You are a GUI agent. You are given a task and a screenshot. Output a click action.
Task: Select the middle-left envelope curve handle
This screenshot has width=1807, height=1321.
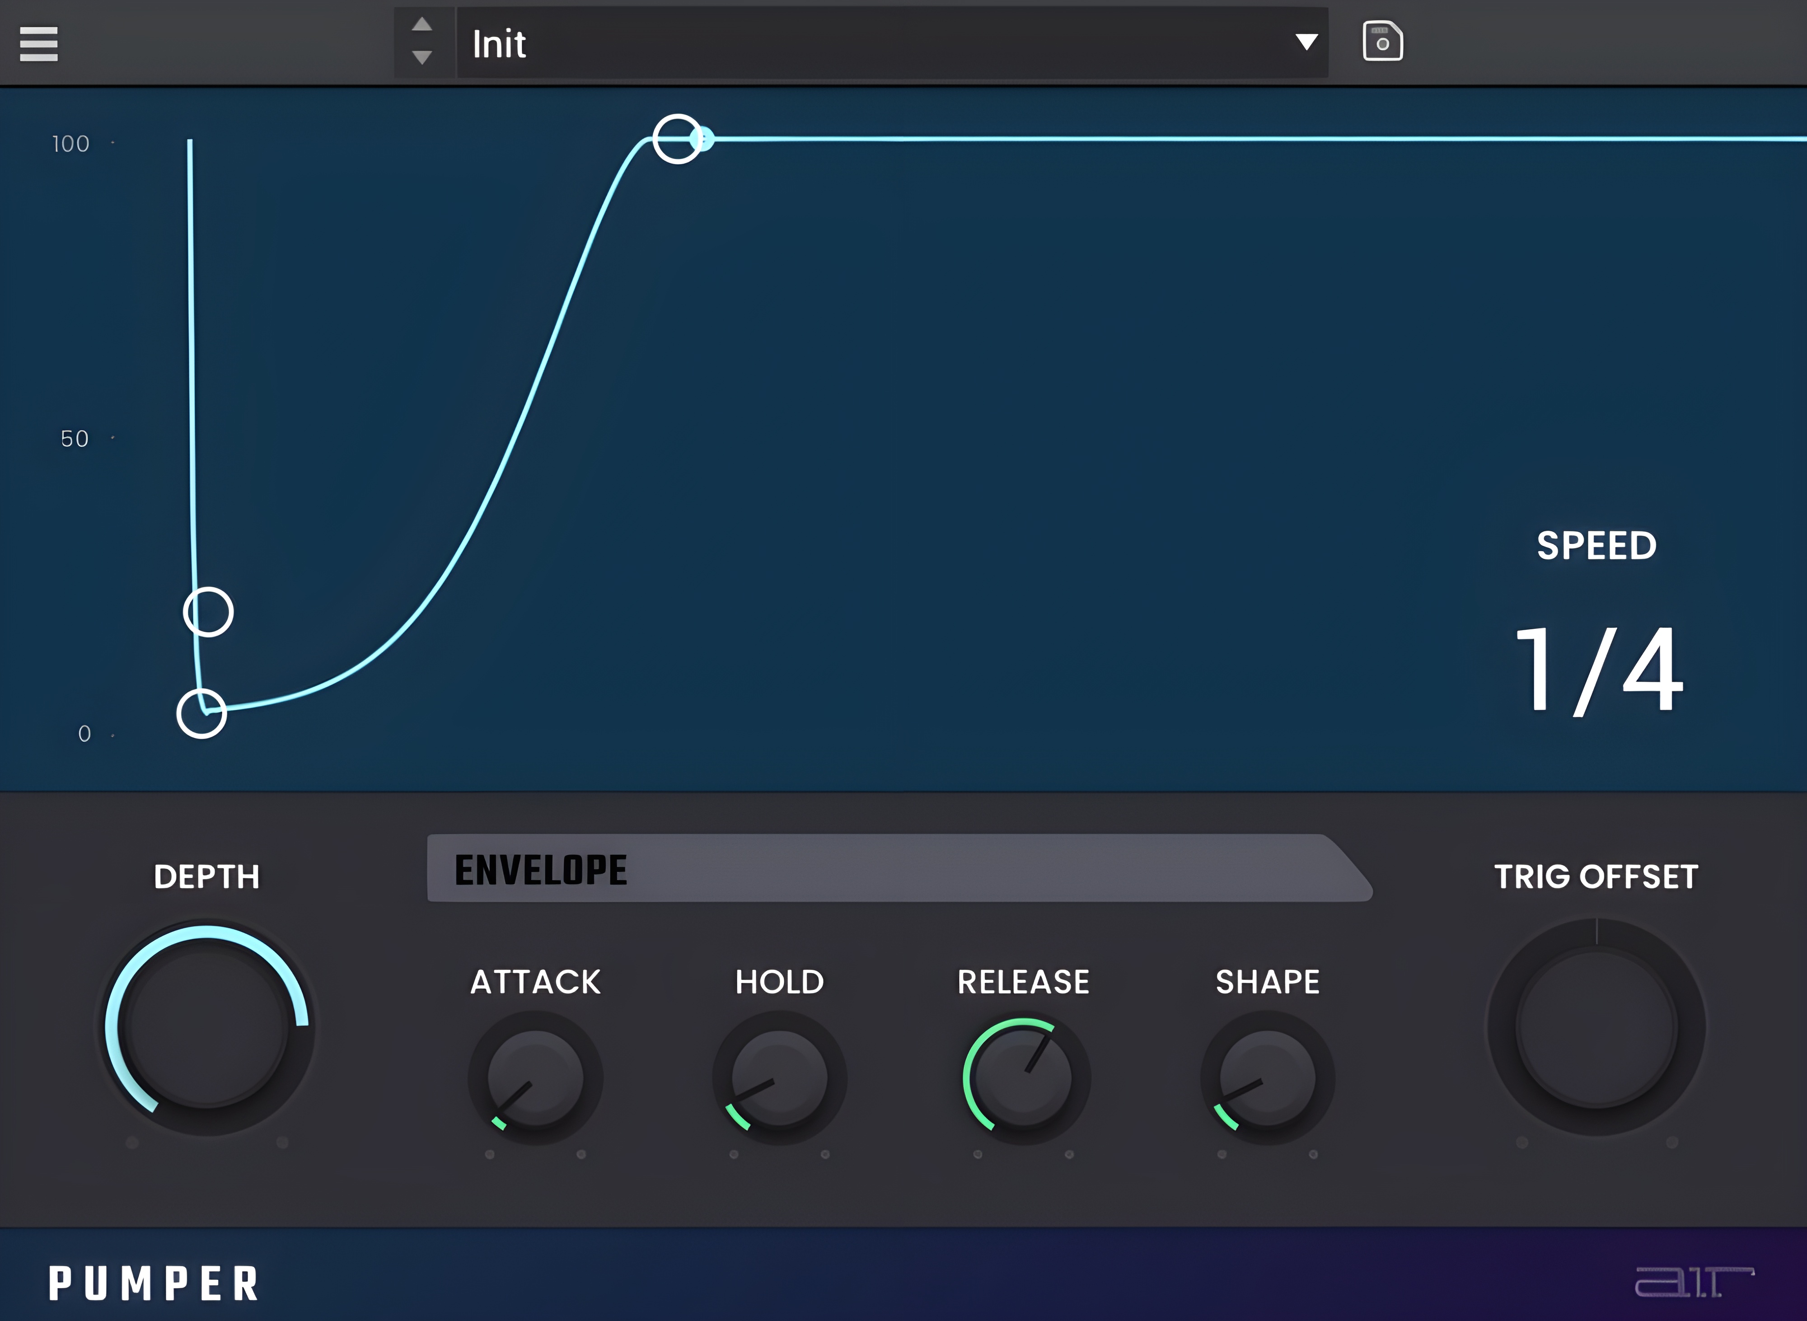pyautogui.click(x=208, y=612)
